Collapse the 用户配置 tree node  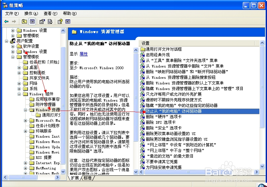(x=6, y=41)
